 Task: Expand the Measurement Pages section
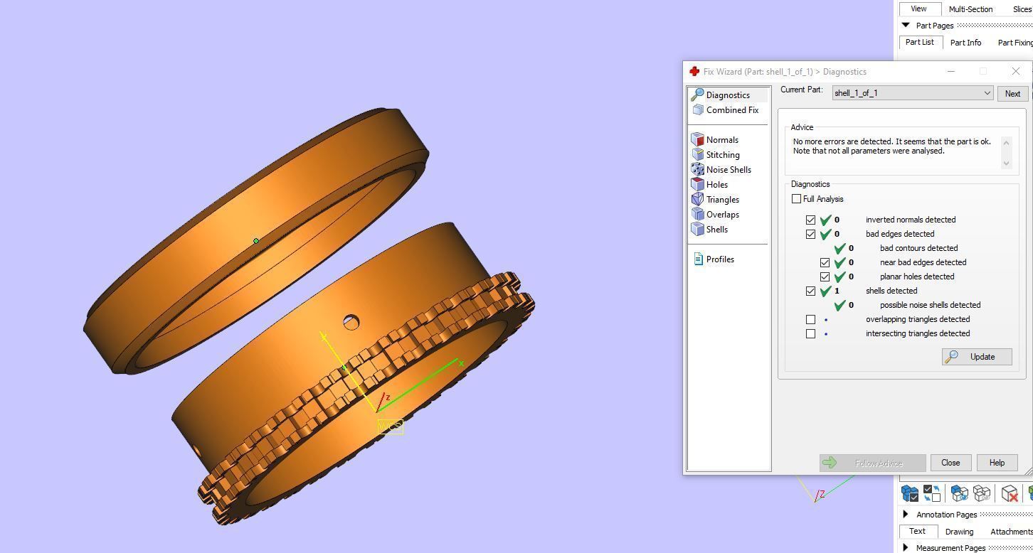906,548
